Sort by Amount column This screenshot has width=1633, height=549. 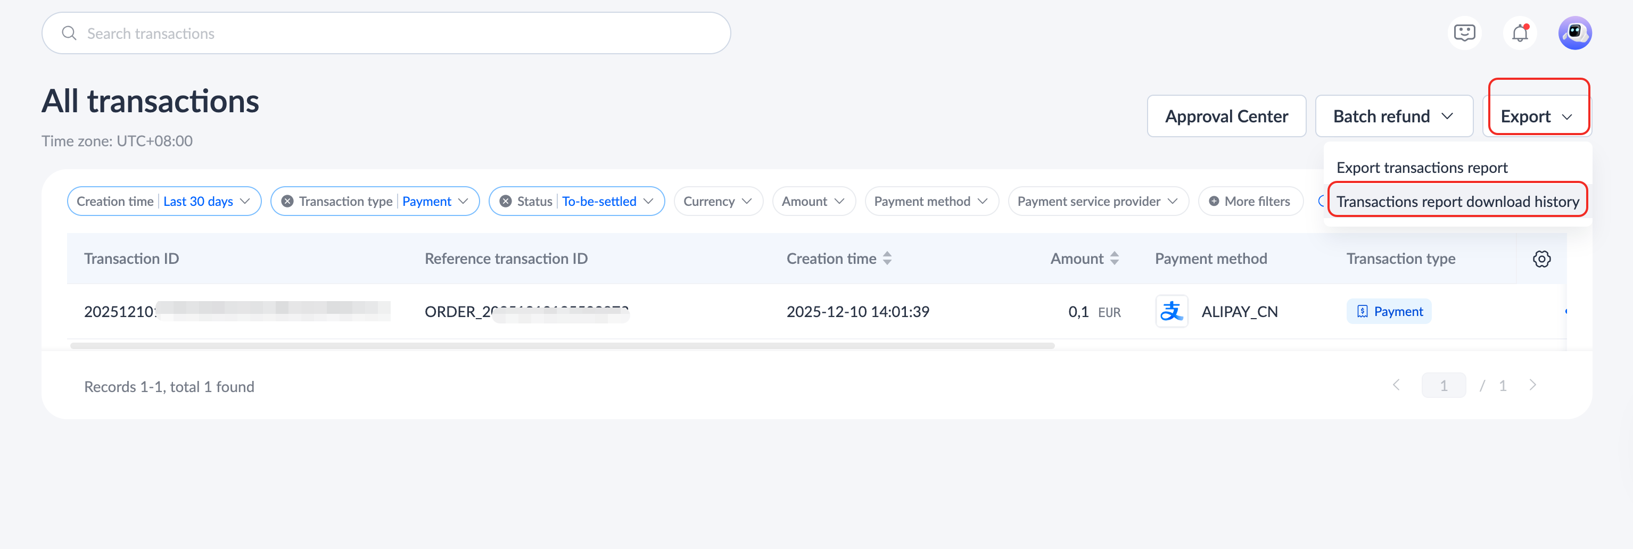click(x=1114, y=259)
